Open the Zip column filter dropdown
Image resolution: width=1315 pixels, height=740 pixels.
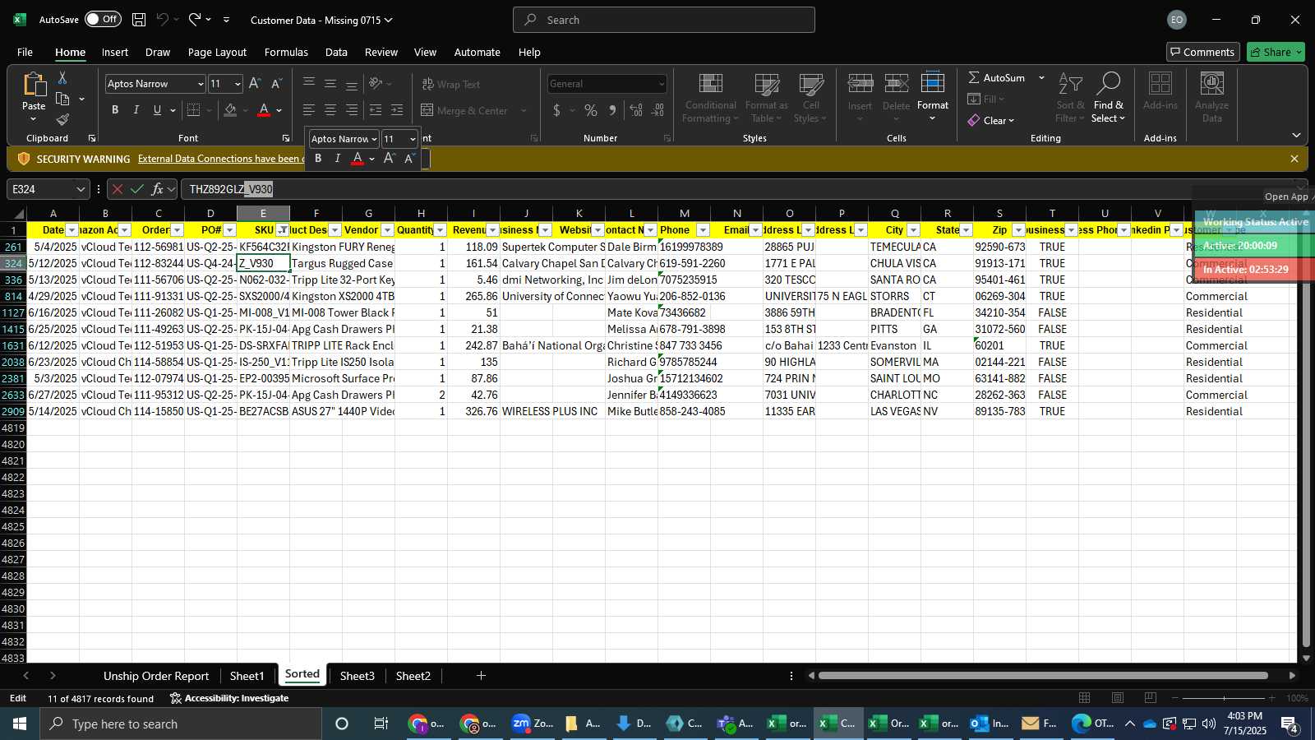point(1018,230)
